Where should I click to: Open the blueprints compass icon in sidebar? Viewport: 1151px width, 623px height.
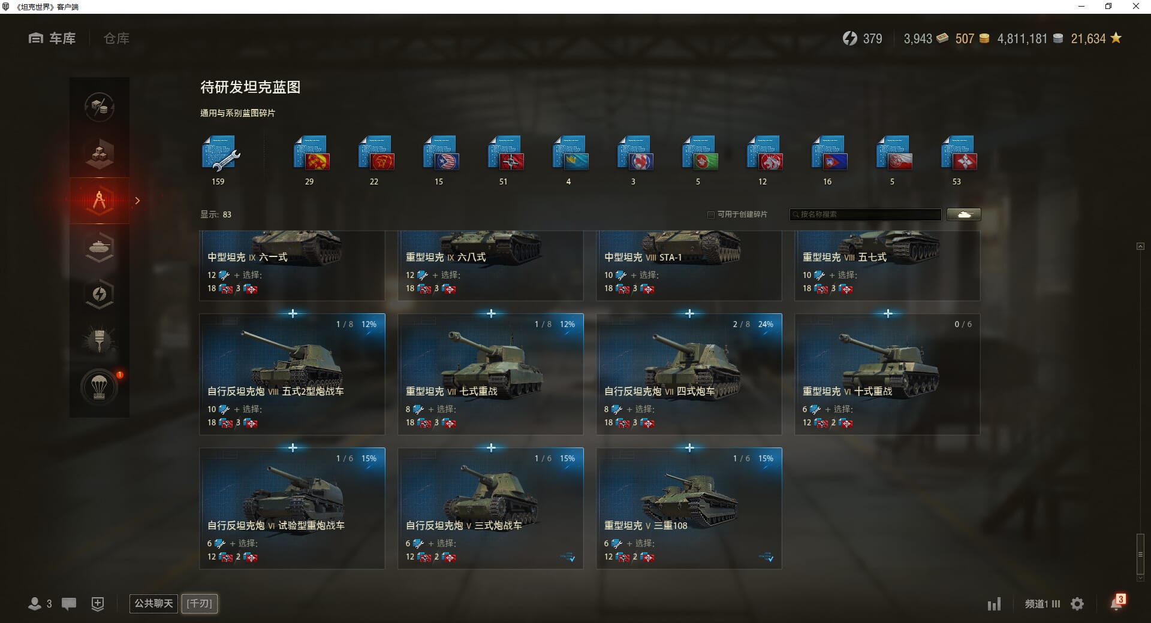point(100,200)
